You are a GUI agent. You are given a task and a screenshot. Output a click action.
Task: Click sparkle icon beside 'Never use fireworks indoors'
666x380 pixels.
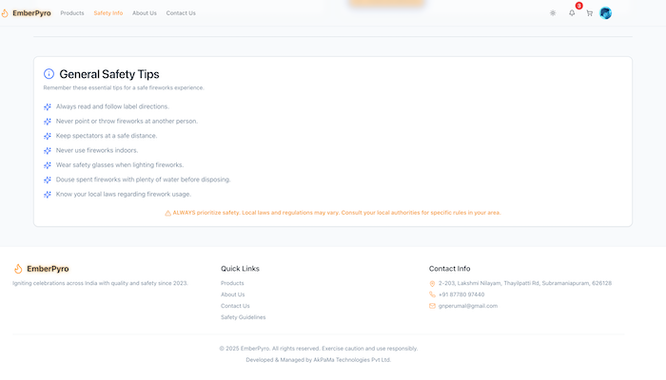coord(48,150)
